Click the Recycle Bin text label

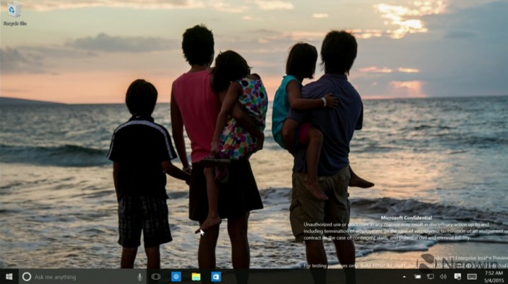coord(15,23)
